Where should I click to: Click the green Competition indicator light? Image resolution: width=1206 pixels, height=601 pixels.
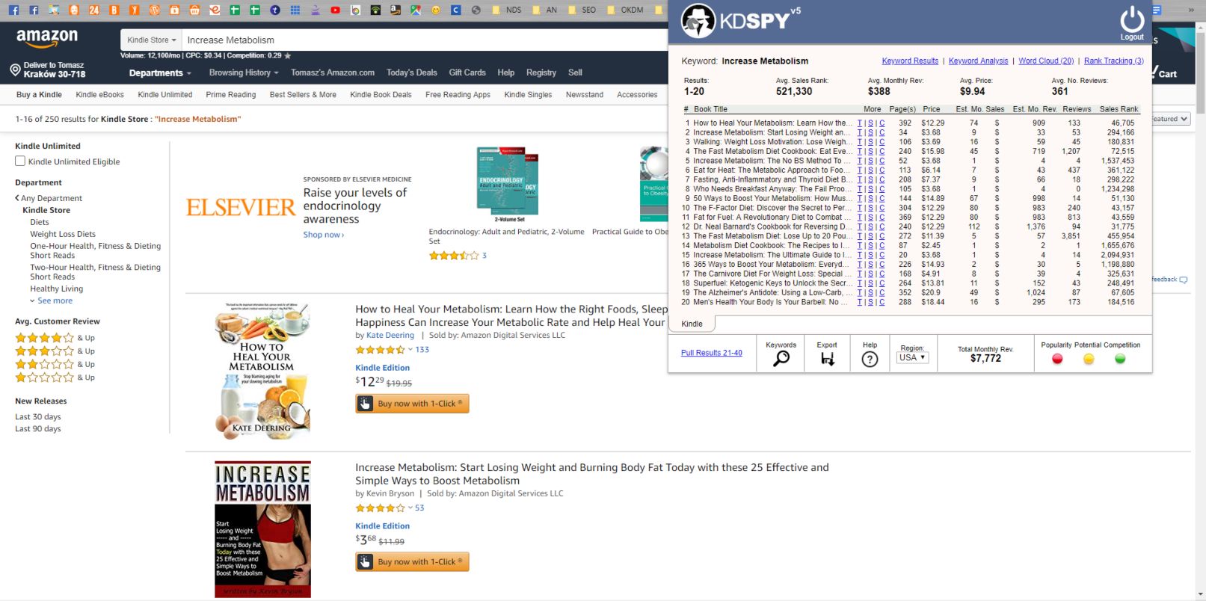[x=1120, y=360]
